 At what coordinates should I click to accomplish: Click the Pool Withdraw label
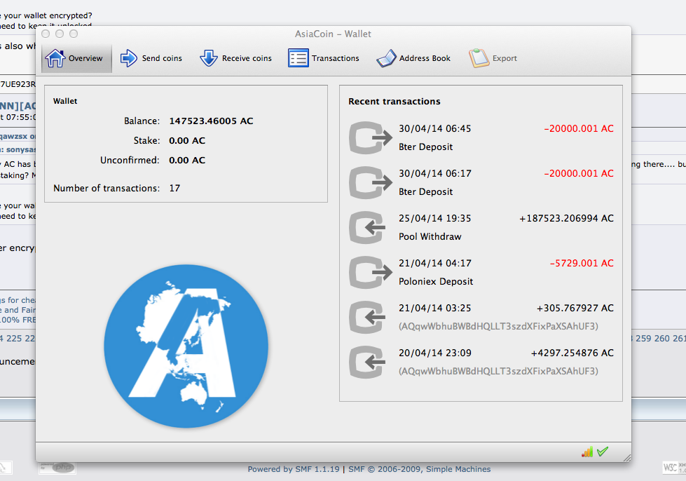point(430,236)
